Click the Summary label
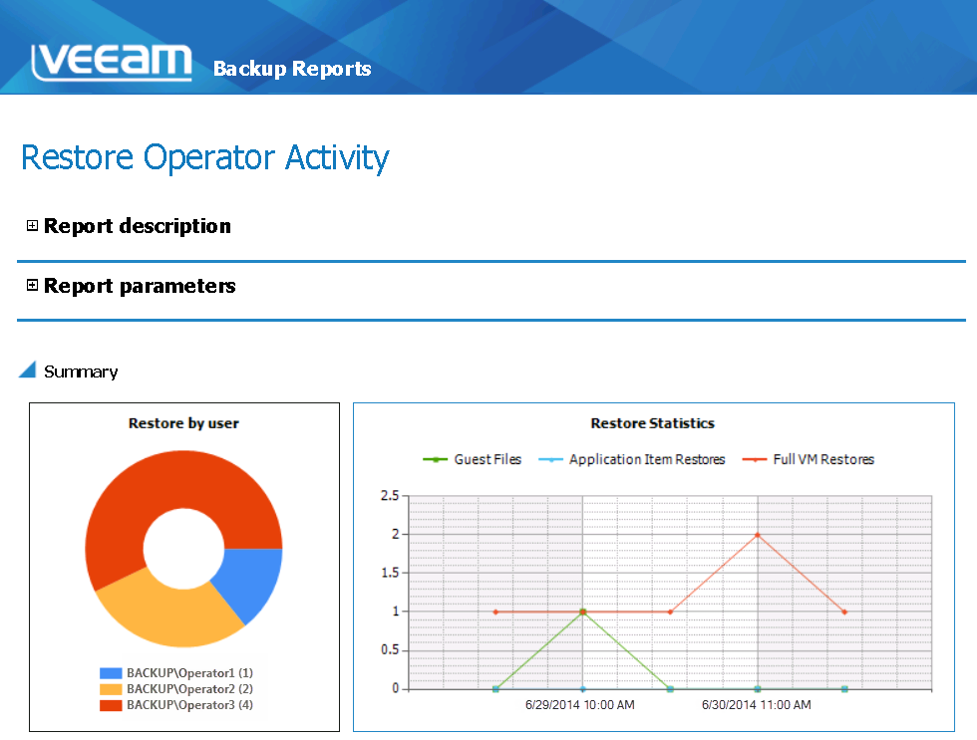 81,371
